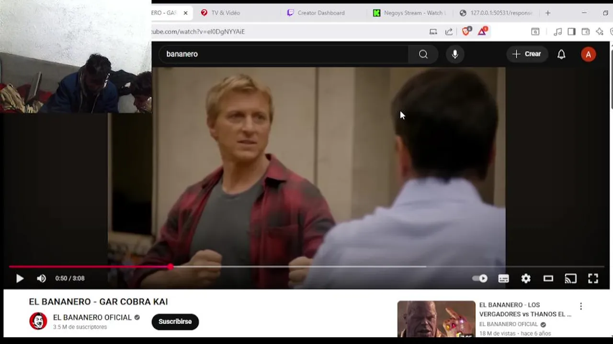Close the current YouTube browser tab
The height and width of the screenshot is (344, 613).
(186, 13)
